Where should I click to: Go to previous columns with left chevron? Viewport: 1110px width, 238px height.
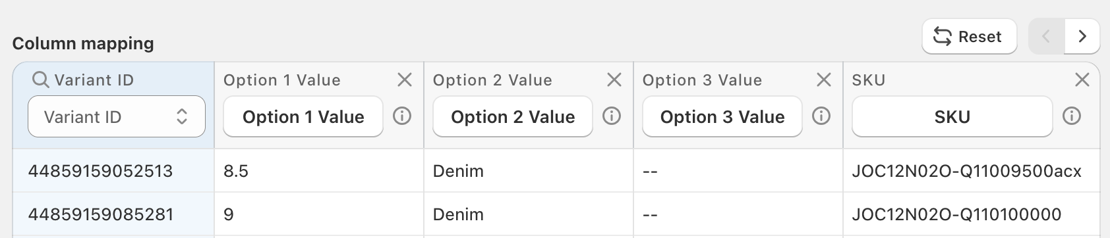coord(1047,37)
